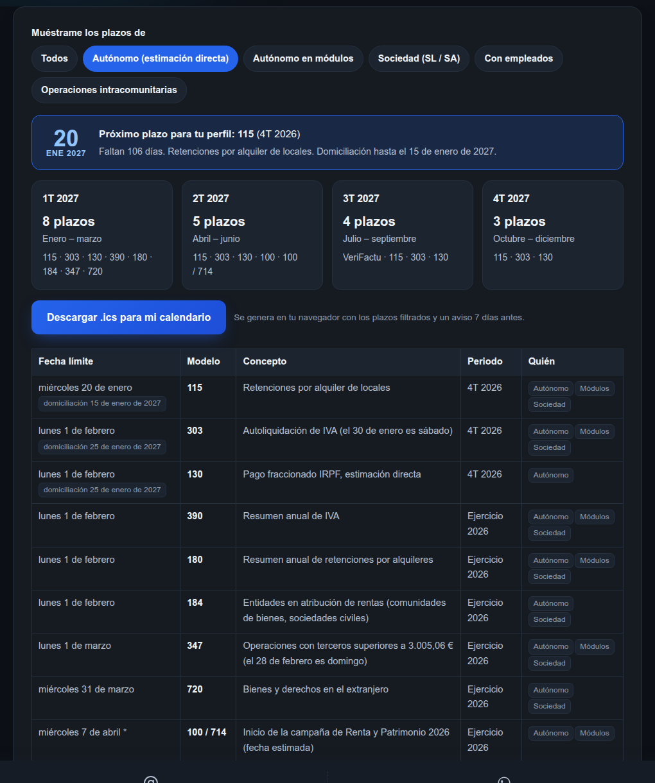Screen dimensions: 655x783
Task: Click the "Autónomo" tag in the model 130 row
Action: click(551, 475)
